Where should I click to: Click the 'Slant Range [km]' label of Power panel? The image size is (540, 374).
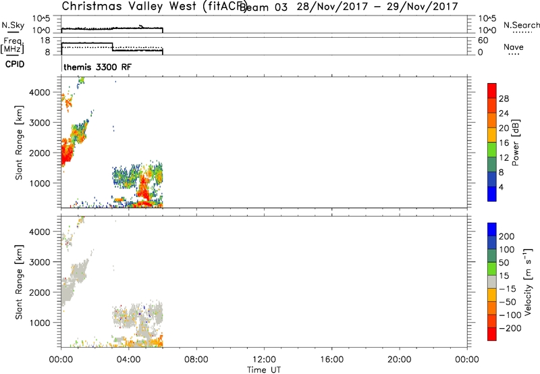(19, 142)
